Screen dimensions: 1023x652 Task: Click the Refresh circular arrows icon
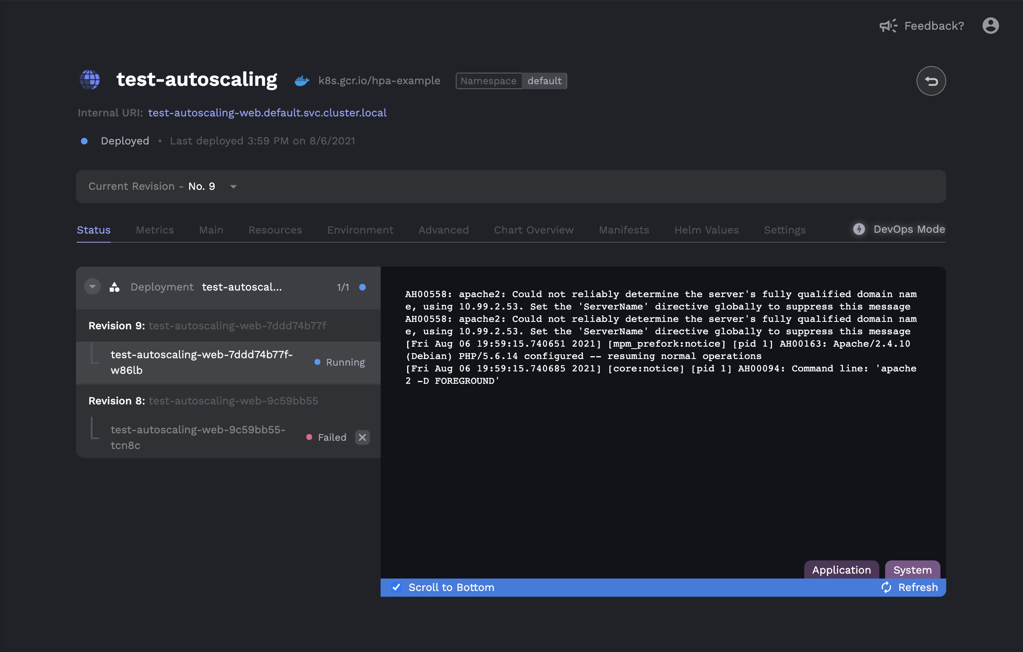click(886, 587)
